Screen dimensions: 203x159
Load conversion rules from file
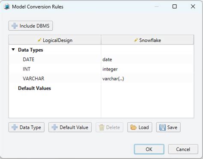pyautogui.click(x=140, y=127)
